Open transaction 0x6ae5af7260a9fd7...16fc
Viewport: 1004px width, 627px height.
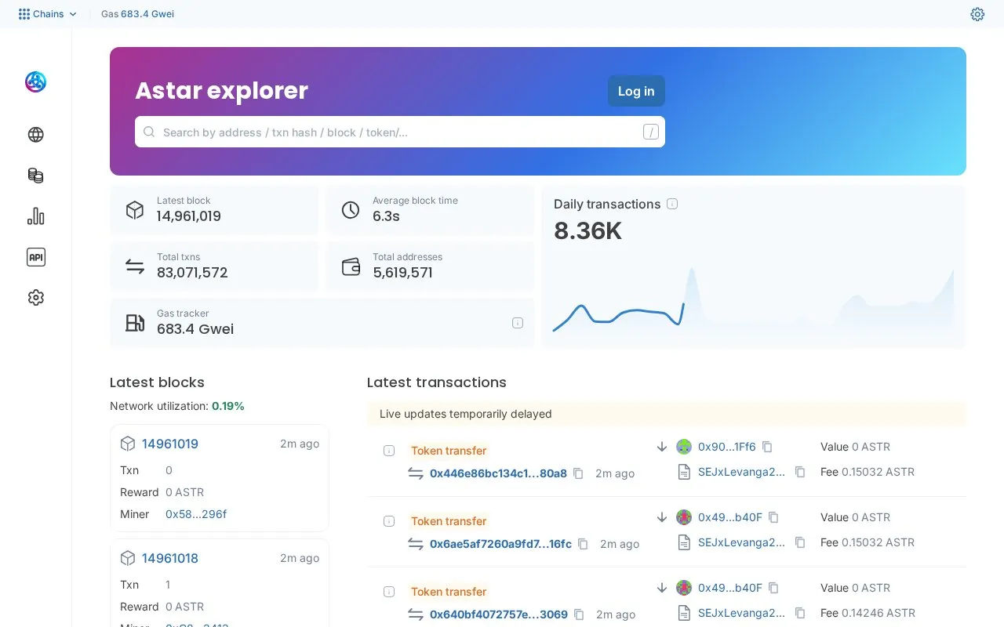(x=500, y=544)
